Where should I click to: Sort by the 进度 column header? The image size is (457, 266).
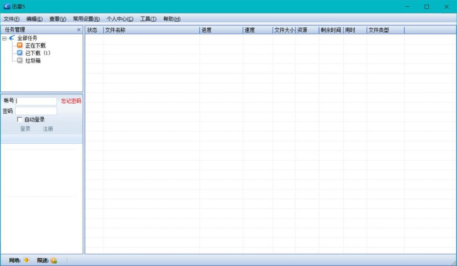pyautogui.click(x=221, y=30)
